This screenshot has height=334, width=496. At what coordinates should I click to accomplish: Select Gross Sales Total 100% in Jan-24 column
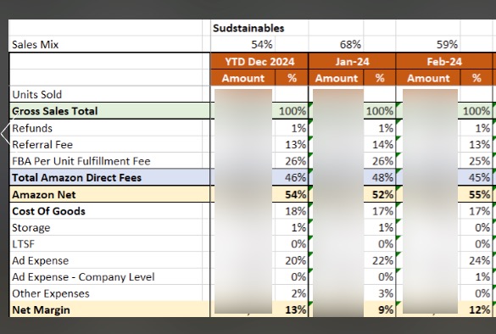pos(380,111)
